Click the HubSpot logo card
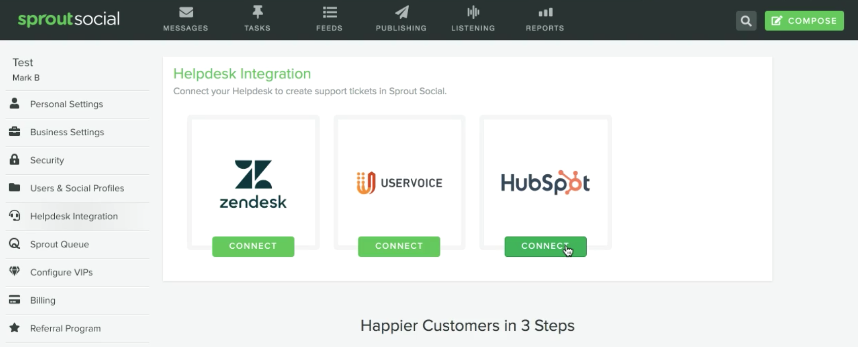 545,183
